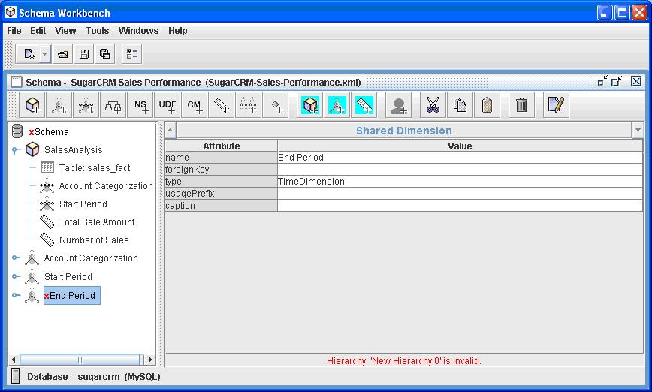Click the caption value field
Viewport: 652px width, 392px height.
tap(460, 206)
